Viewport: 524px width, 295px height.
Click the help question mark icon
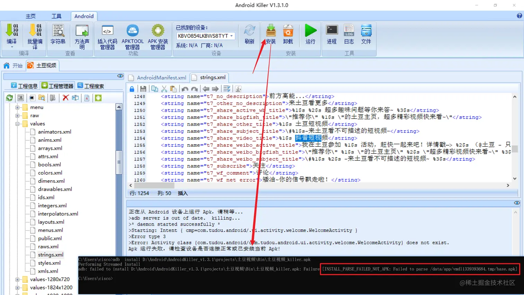coord(519,16)
